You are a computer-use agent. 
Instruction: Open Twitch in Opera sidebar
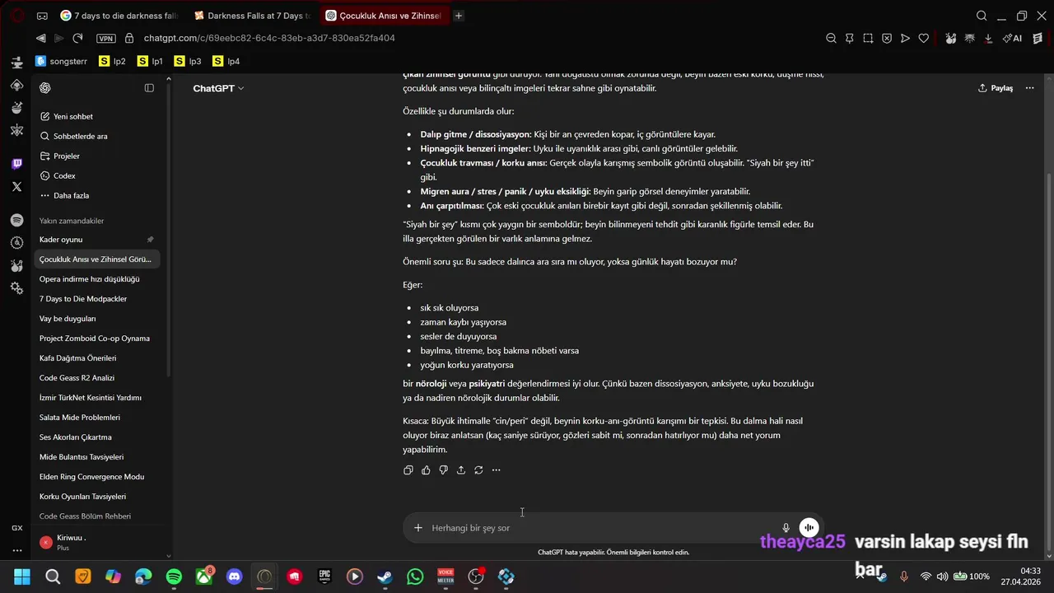pyautogui.click(x=16, y=164)
